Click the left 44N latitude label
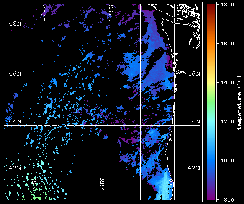This screenshot has width=244, height=204. [x=15, y=121]
